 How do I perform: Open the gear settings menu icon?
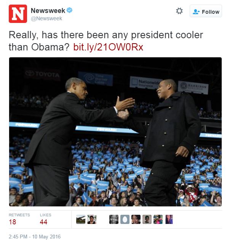[179, 11]
